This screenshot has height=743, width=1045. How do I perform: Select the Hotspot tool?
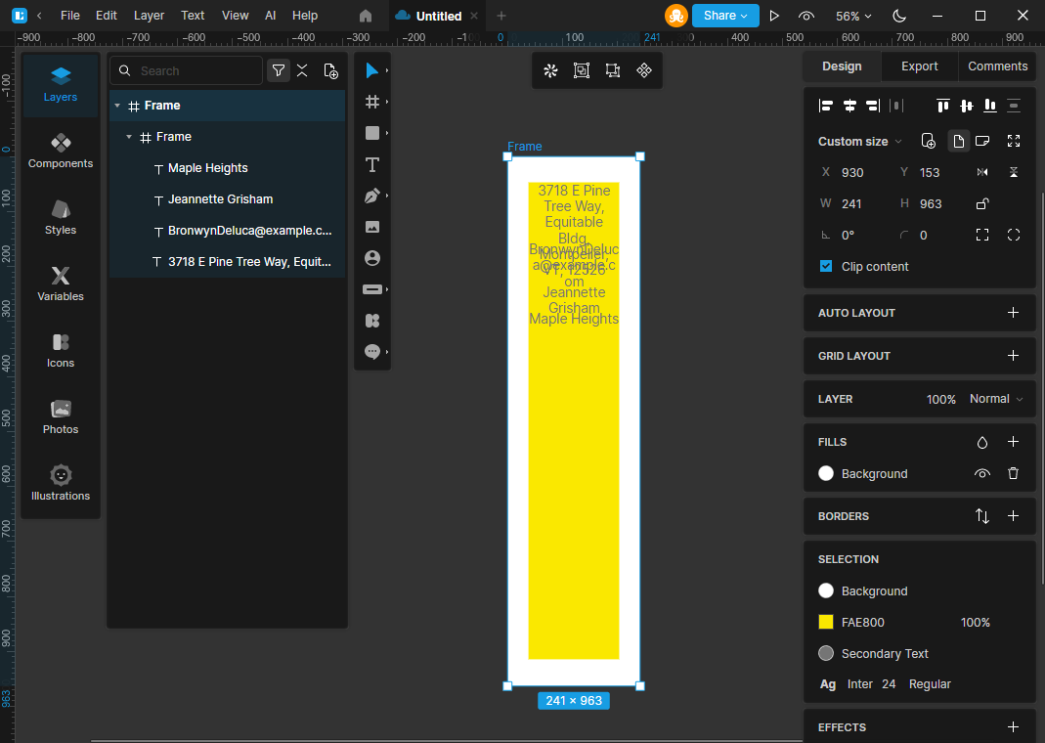click(x=371, y=289)
